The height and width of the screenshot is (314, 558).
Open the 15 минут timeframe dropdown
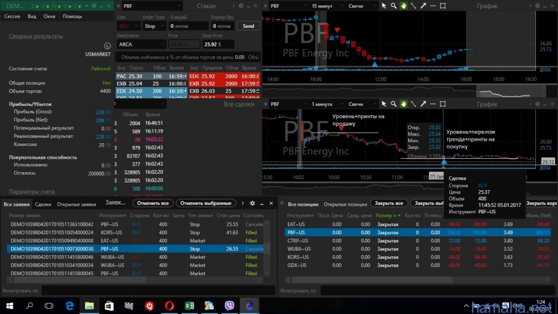(x=327, y=6)
